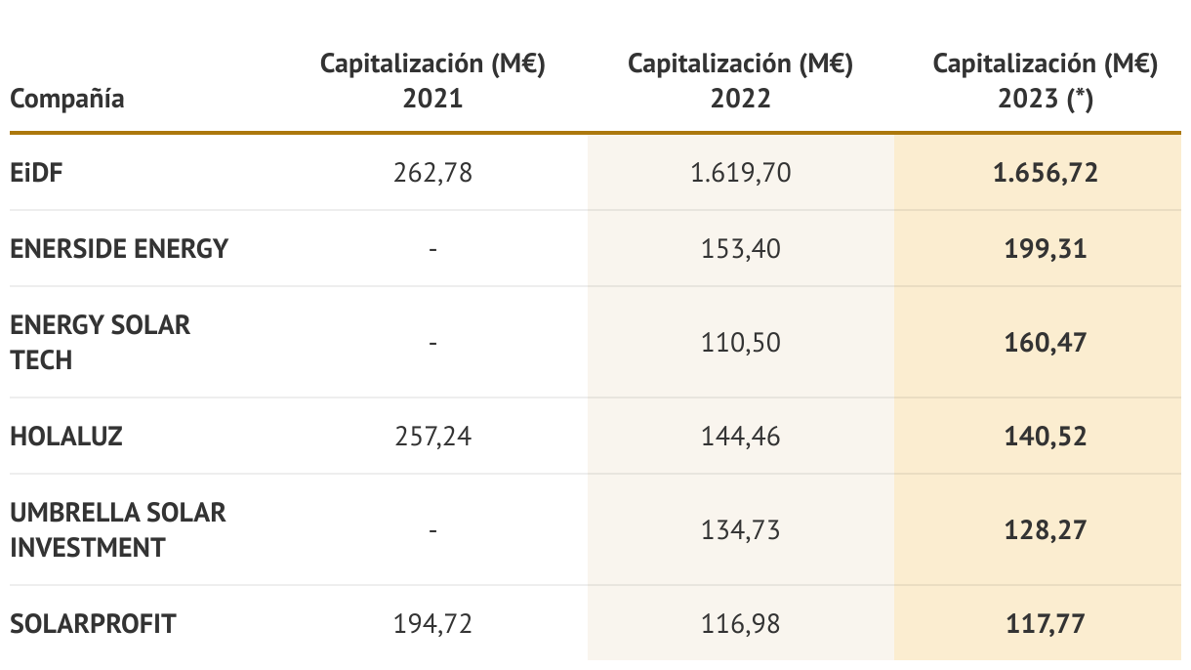Click EiDF's 2022 value 1.619,70

740,174
